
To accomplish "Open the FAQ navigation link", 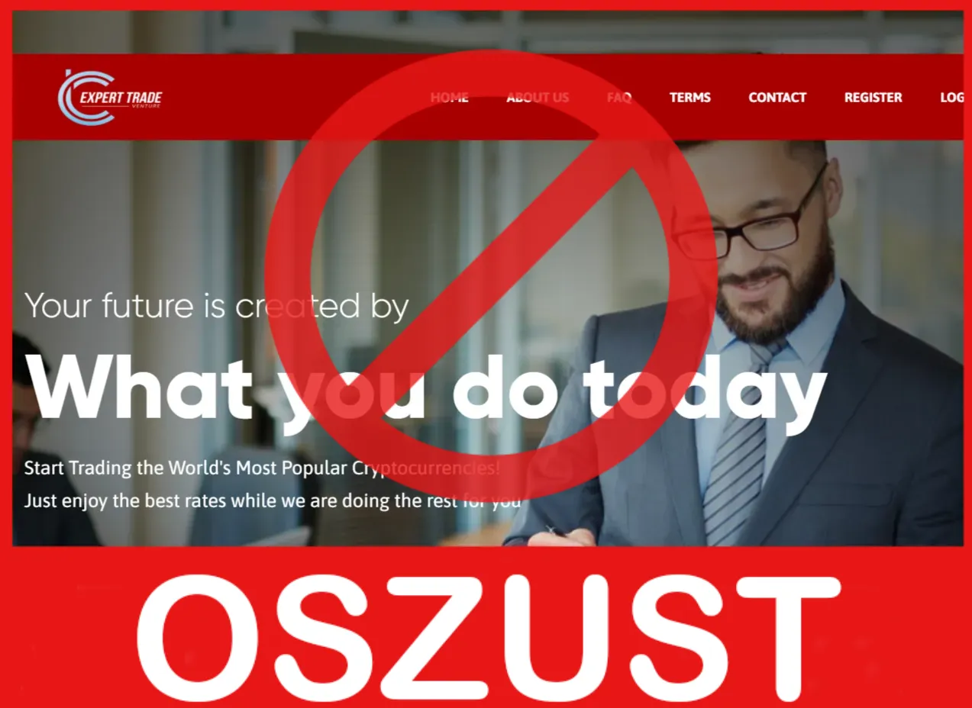I will [619, 98].
